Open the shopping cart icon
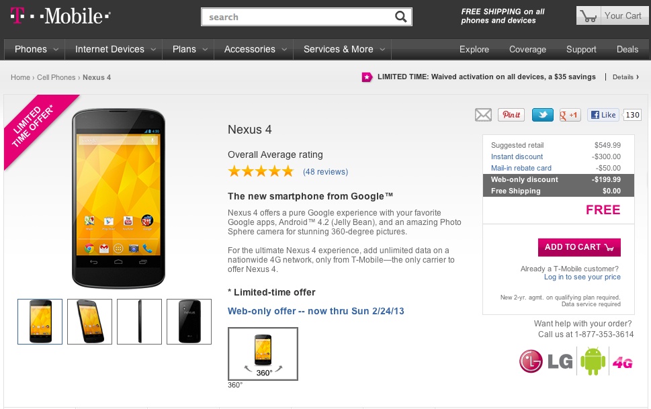Viewport: 651px width, 409px height. (589, 16)
